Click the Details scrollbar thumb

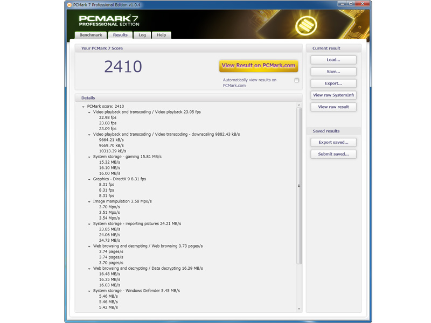click(x=299, y=186)
